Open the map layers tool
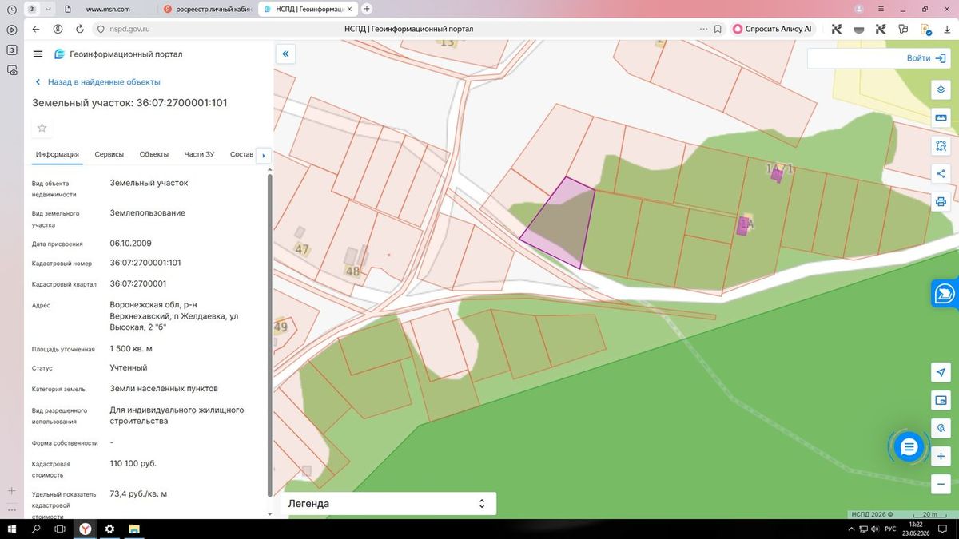Viewport: 959px width, 539px height. [941, 89]
